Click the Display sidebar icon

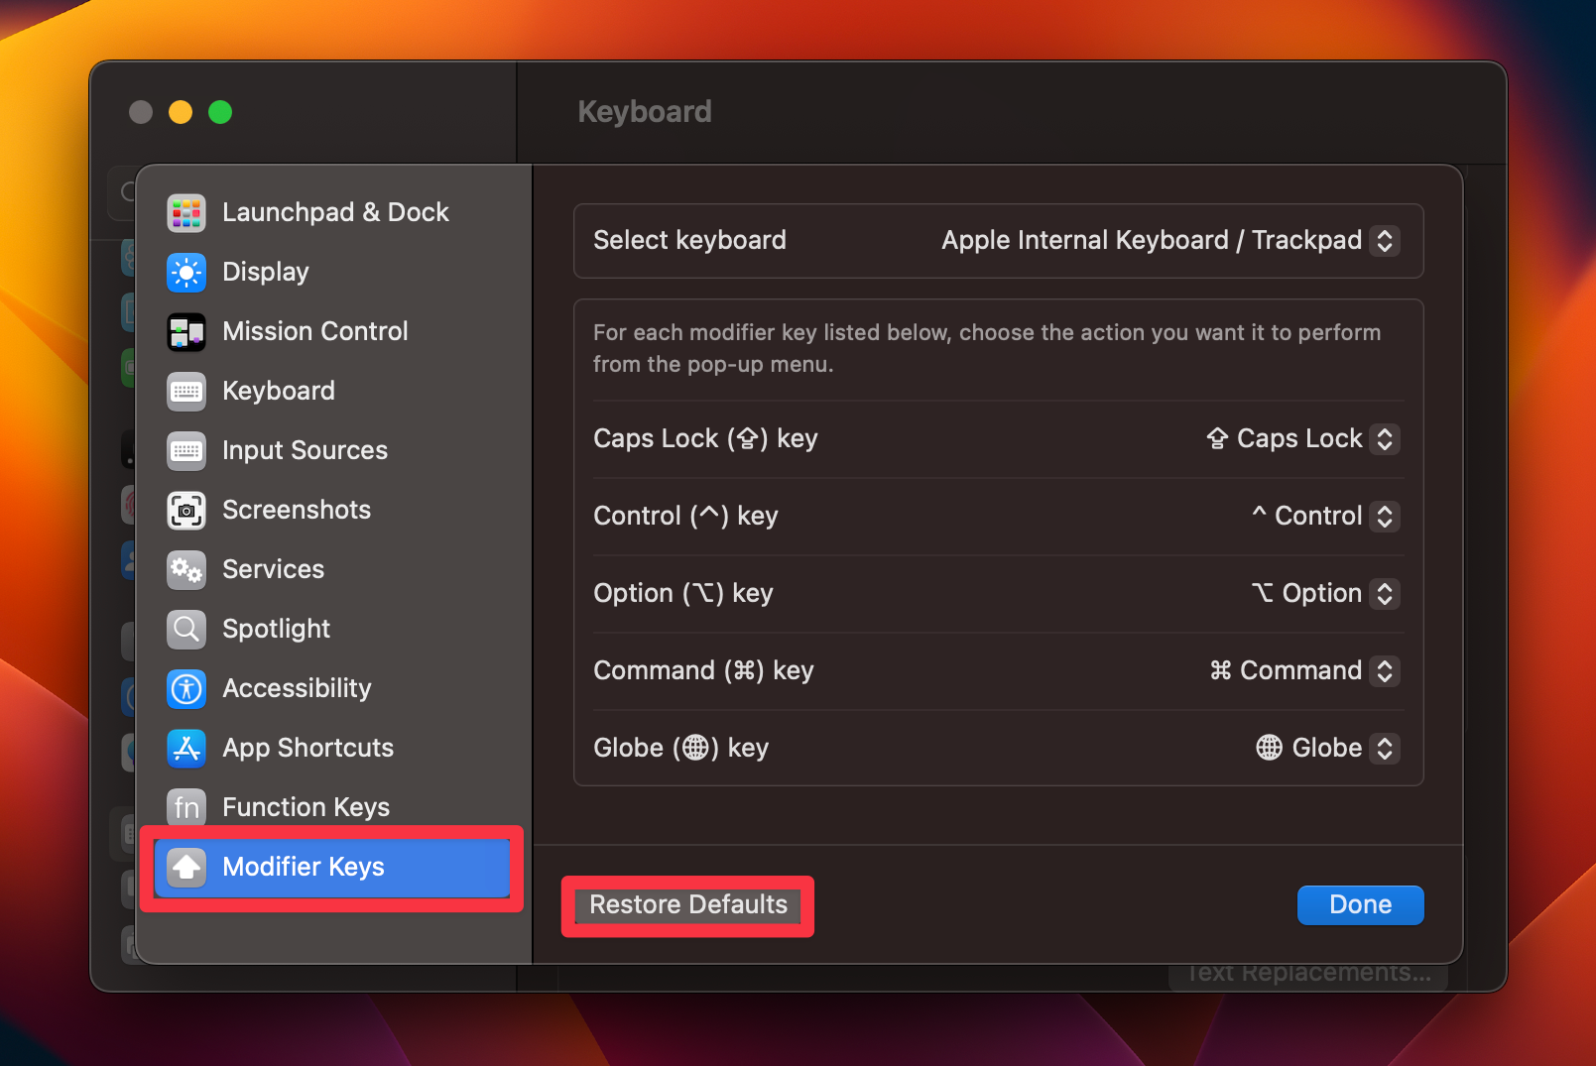click(186, 272)
